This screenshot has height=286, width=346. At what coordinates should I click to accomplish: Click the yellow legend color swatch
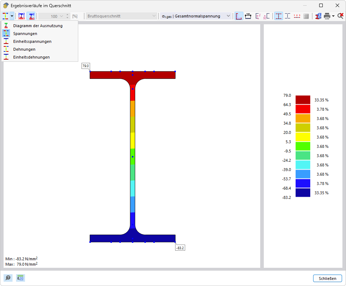click(302, 137)
